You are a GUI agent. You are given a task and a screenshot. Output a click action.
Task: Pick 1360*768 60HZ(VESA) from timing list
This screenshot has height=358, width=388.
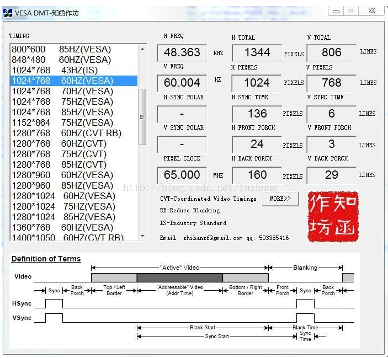(x=62, y=227)
